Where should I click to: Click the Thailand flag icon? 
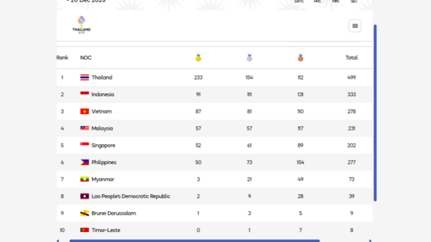tap(85, 77)
